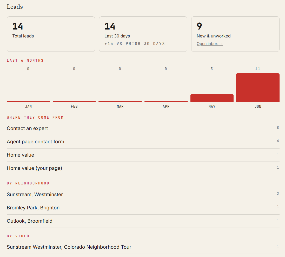The width and height of the screenshot is (285, 257).
Task: Select Outlook, Broomfield neighborhood row
Action: click(143, 221)
